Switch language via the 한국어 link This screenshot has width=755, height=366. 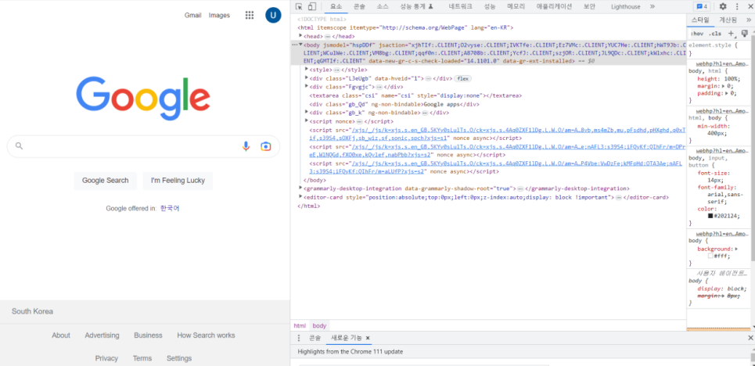[170, 209]
